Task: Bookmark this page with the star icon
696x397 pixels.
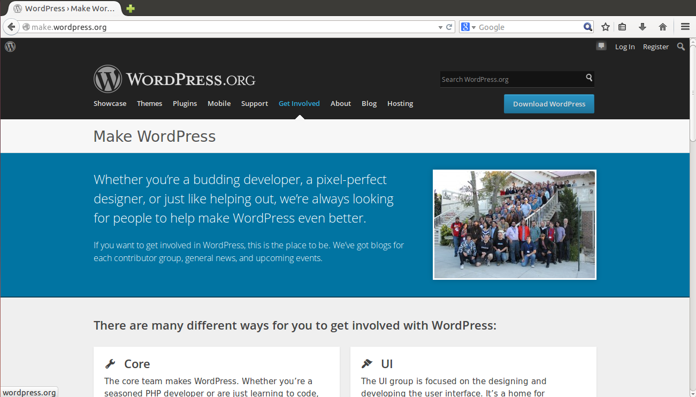Action: 606,27
